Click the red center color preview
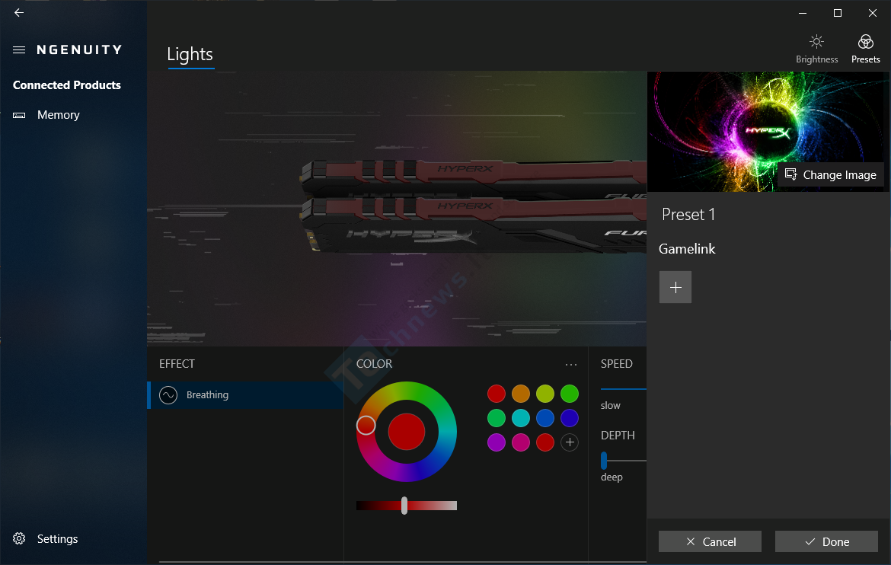 [407, 432]
